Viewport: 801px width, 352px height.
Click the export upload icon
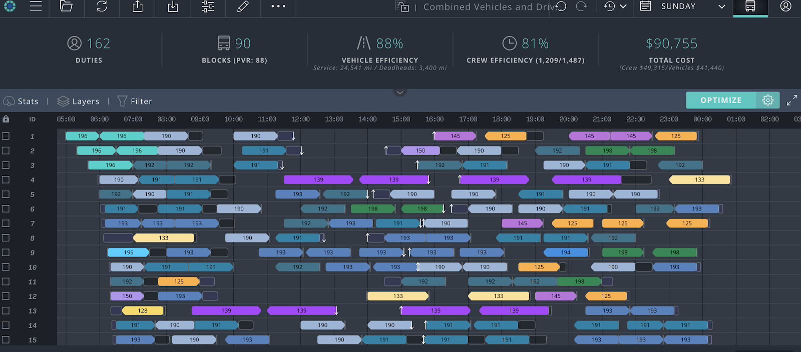137,6
